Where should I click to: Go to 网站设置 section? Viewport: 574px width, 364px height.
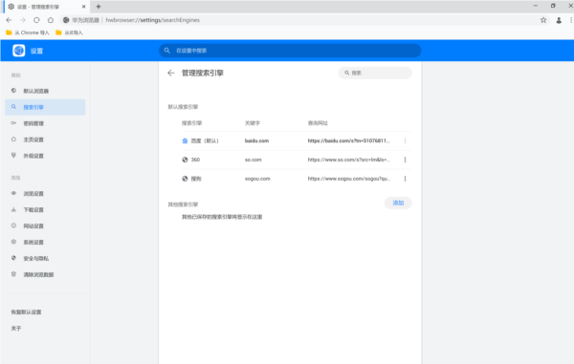coord(45,225)
